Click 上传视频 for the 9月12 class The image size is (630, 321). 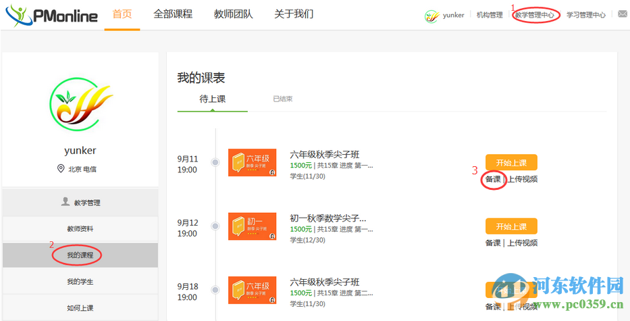pyautogui.click(x=523, y=243)
